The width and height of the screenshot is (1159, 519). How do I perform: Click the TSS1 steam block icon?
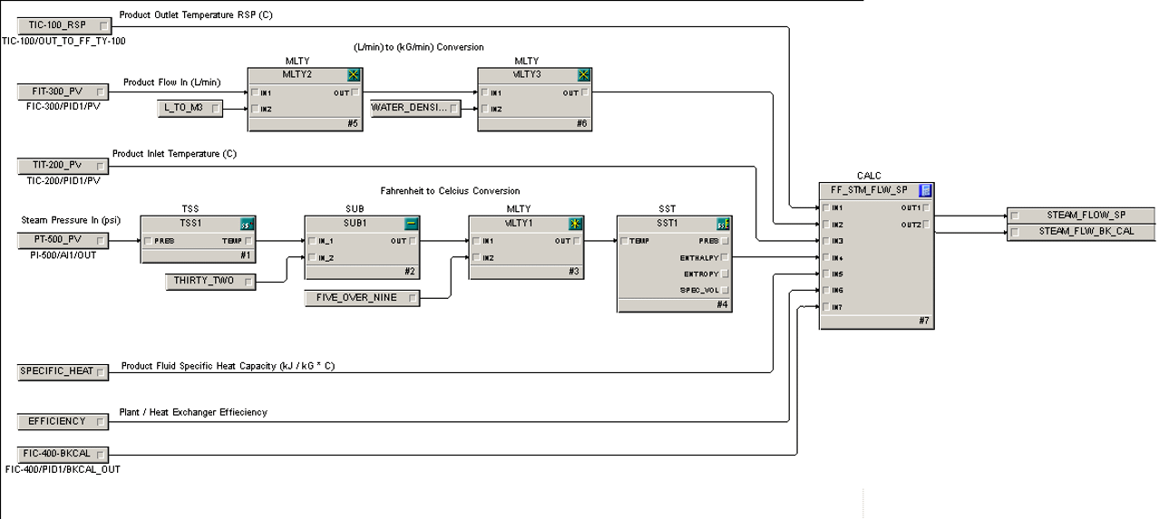(x=247, y=224)
